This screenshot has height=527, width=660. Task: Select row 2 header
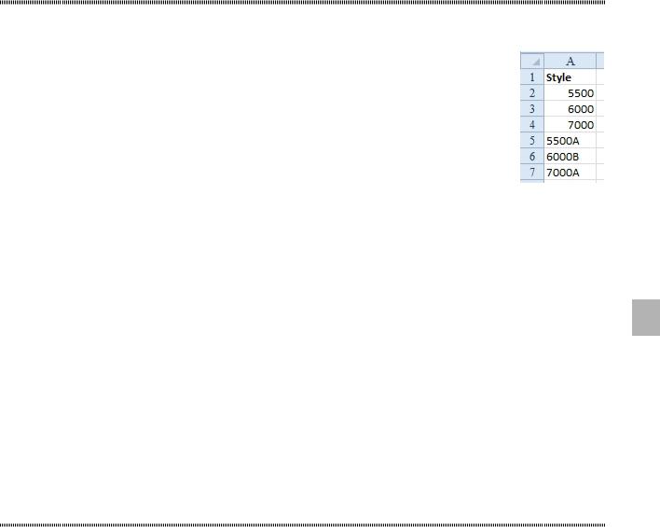[x=532, y=93]
